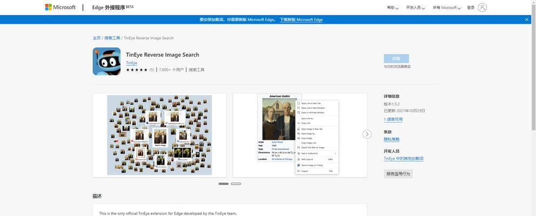
Task: Select the first carousel page indicator
Action: click(224, 184)
